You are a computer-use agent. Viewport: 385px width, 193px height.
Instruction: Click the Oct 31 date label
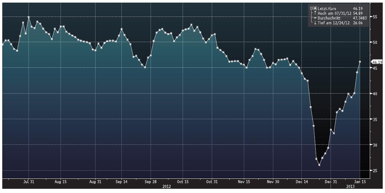coord(212,182)
